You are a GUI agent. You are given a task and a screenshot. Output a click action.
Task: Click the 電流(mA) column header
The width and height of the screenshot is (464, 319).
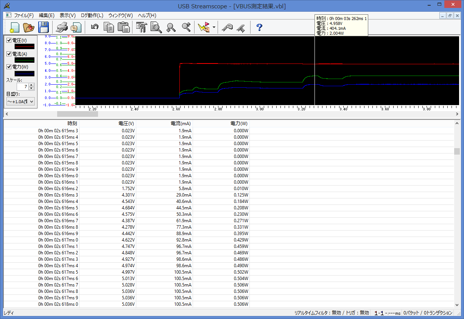(165, 123)
